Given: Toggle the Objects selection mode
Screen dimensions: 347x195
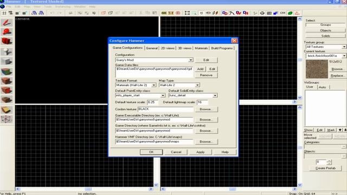Looking at the screenshot, I should pos(325,30).
